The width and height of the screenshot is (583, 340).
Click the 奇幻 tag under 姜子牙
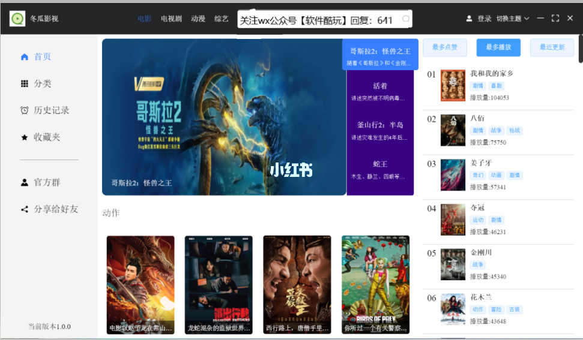pos(478,175)
